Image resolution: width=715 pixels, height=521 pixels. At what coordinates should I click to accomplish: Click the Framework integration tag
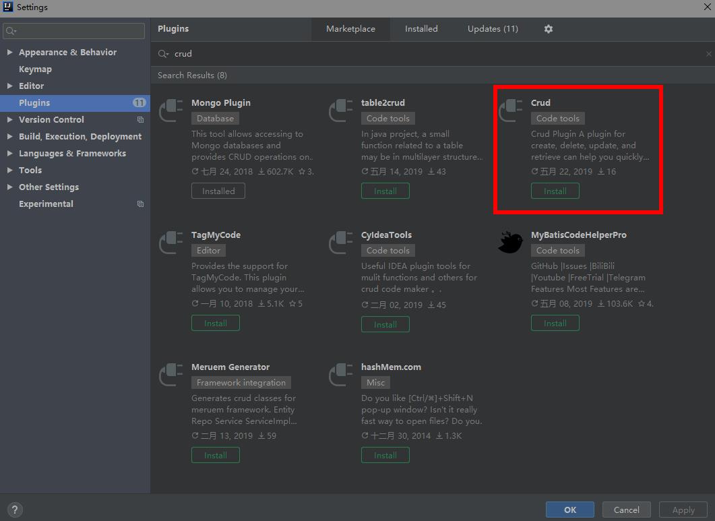[x=241, y=383]
